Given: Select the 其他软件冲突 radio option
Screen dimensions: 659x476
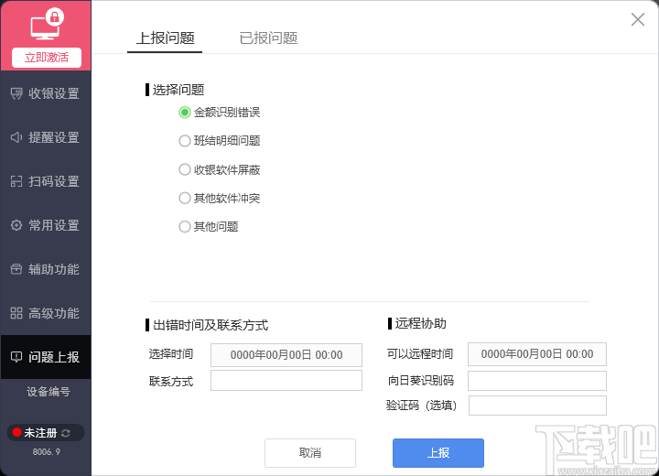Looking at the screenshot, I should tap(185, 198).
